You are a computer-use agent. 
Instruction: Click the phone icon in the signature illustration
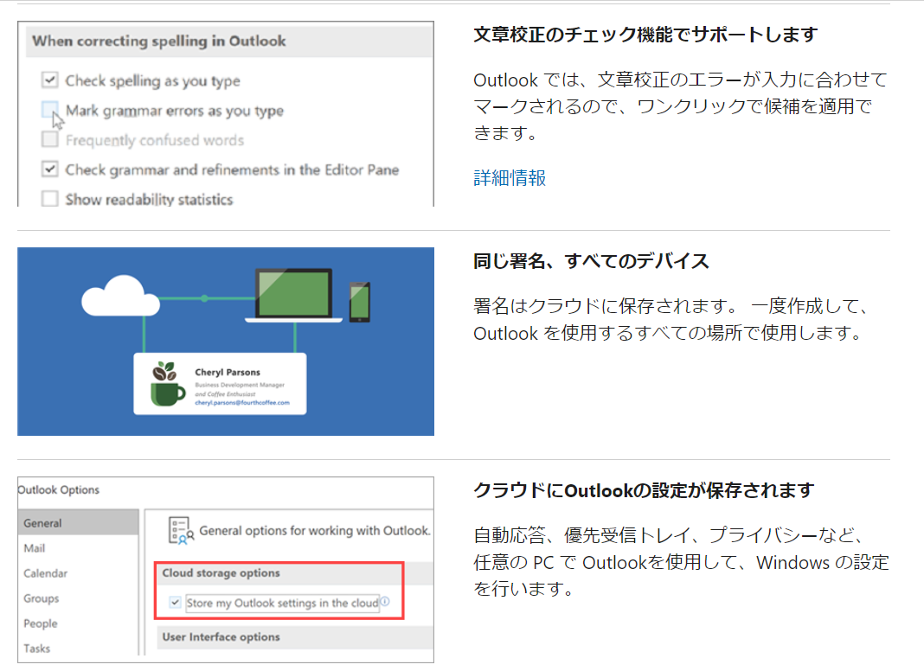pos(359,303)
